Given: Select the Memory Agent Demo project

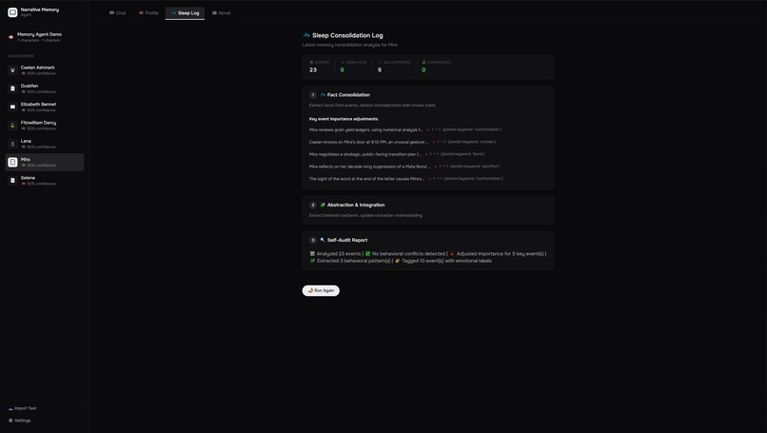Looking at the screenshot, I should [x=45, y=37].
